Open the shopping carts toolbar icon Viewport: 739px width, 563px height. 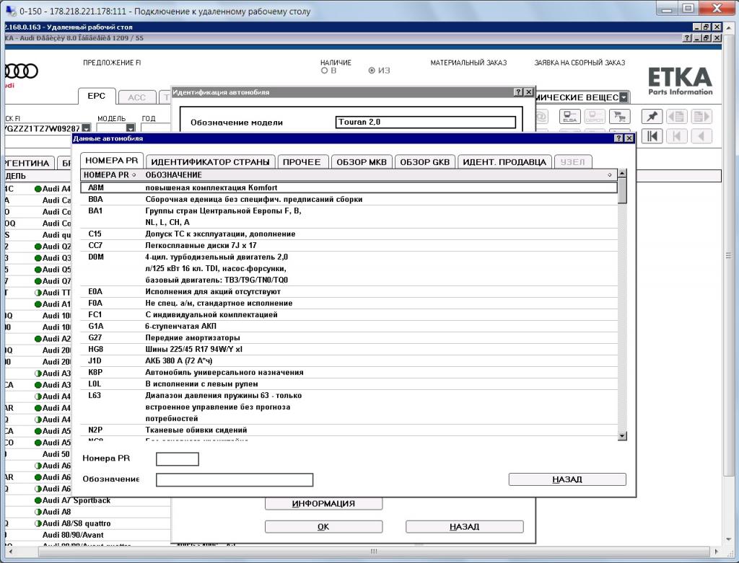(x=619, y=116)
